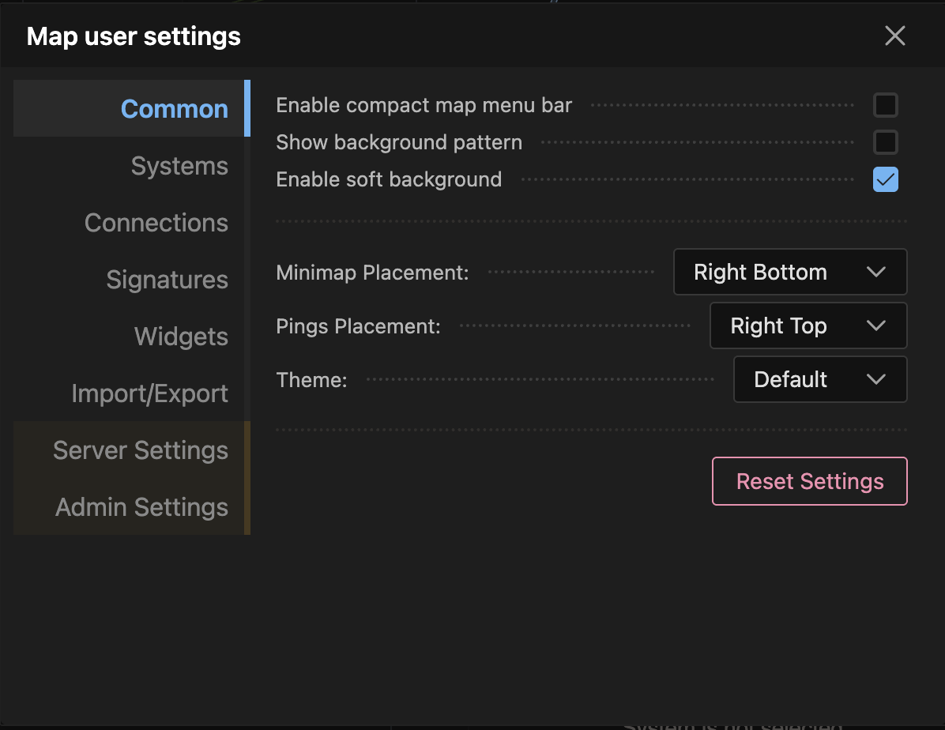
Task: Open the Import/Export tab
Action: [x=150, y=393]
